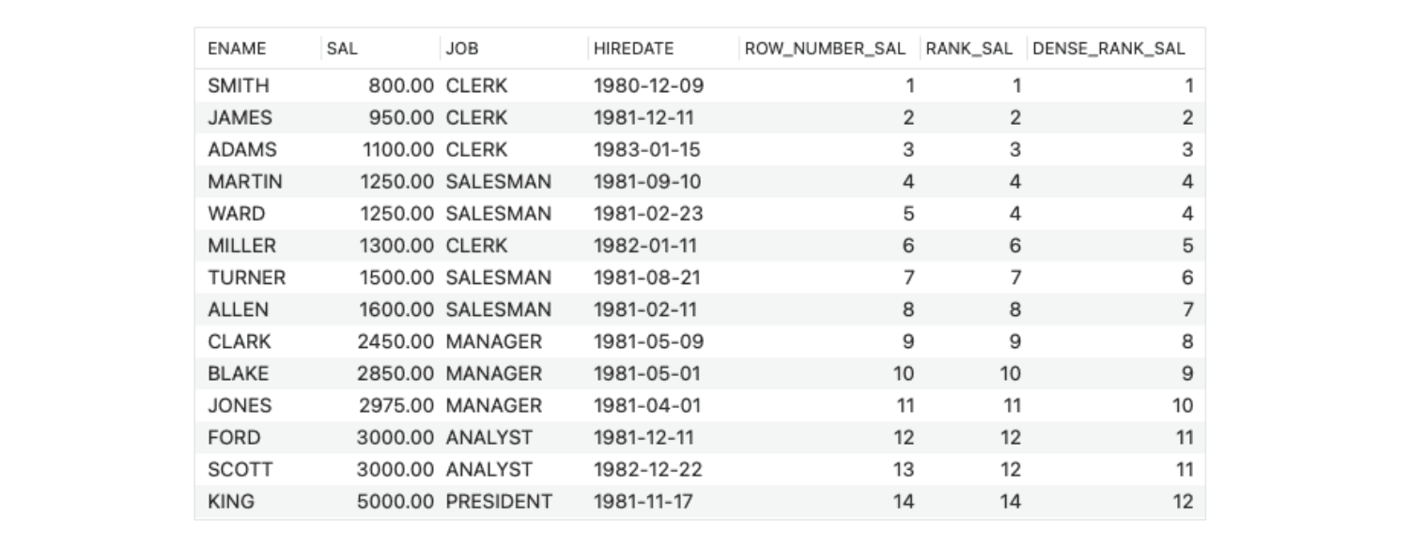This screenshot has width=1426, height=544.
Task: Select hire date 1982-12-22 cell
Action: (x=648, y=469)
